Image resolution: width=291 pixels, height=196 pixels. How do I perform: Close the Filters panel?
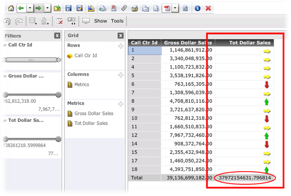pos(57,35)
